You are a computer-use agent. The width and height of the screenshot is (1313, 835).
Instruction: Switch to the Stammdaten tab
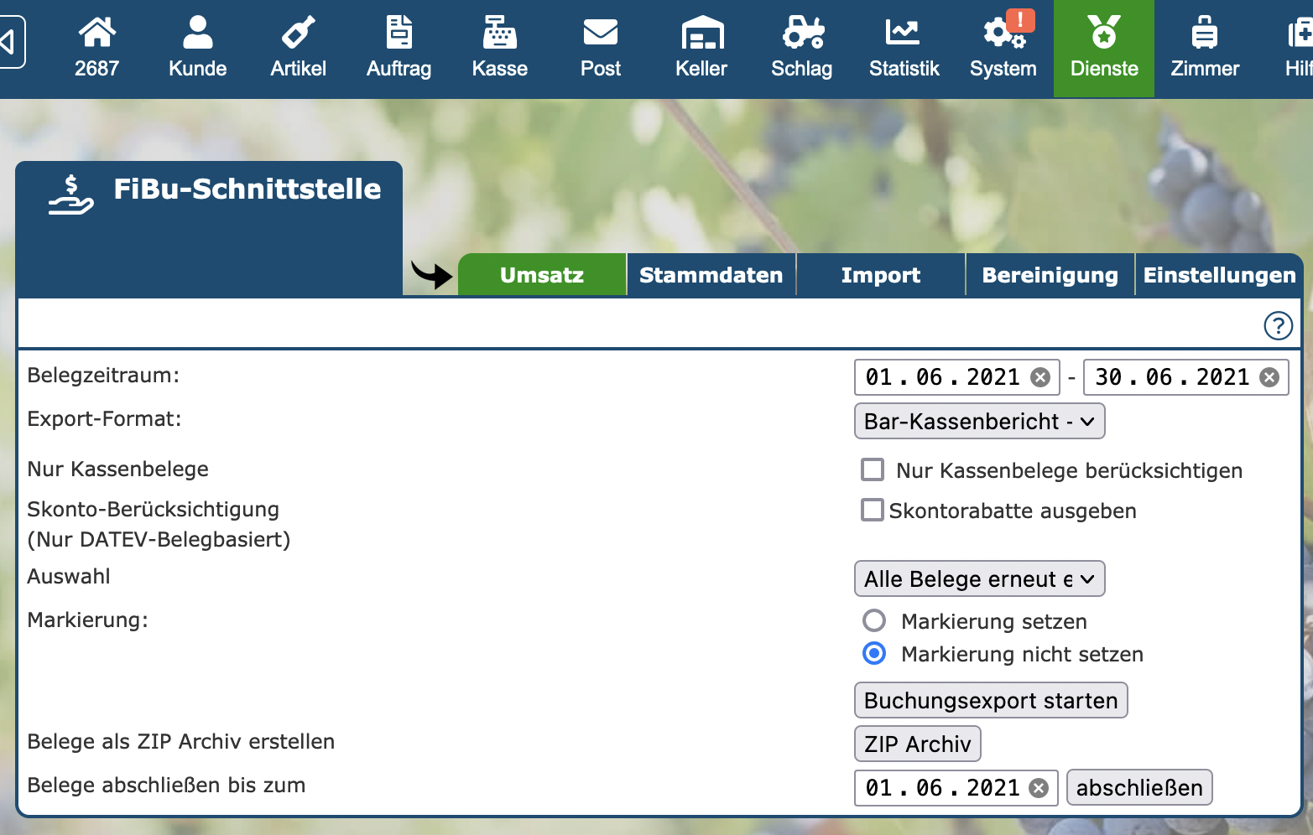coord(711,275)
